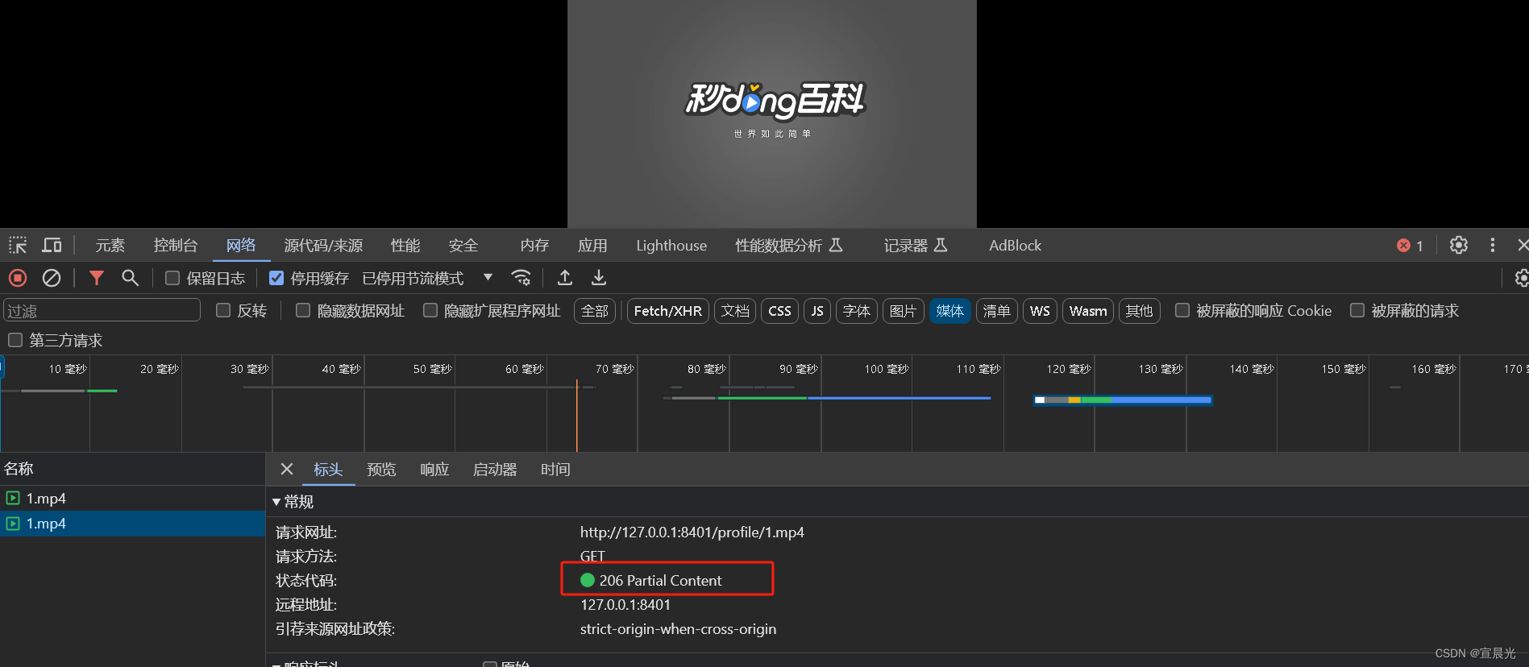Open DevTools settings gear
Image resolution: width=1529 pixels, height=667 pixels.
tap(1459, 245)
